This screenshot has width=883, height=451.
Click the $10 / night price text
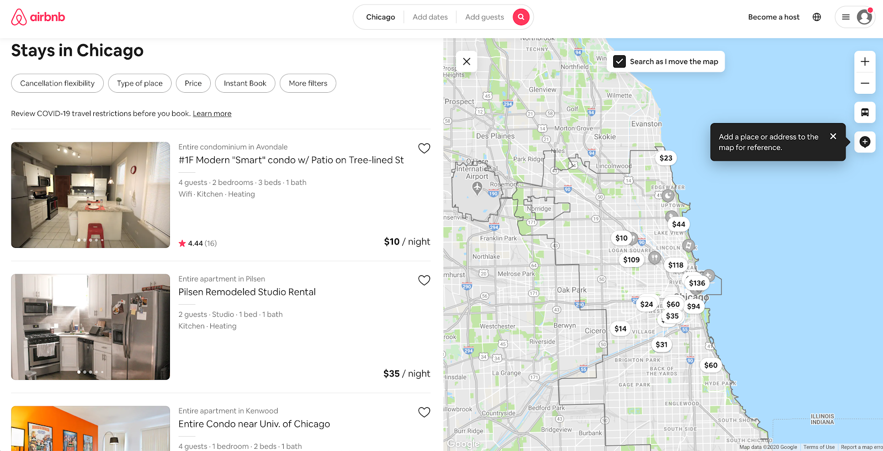click(407, 242)
